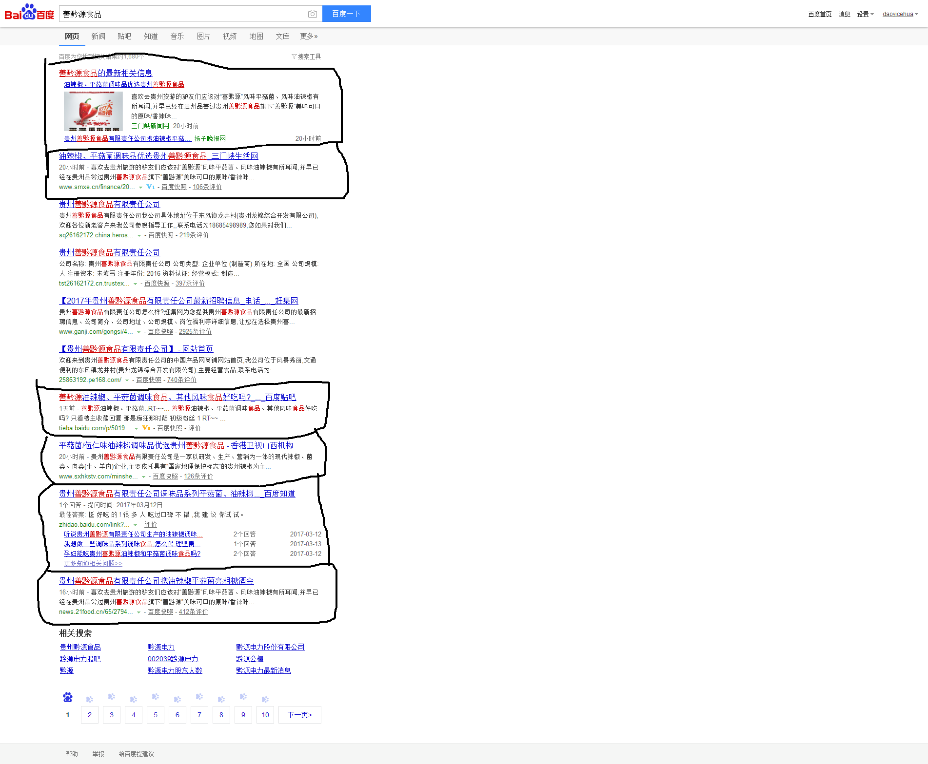Viewport: 928px width, 764px height.
Task: Go to results page 2
Action: pyautogui.click(x=90, y=715)
